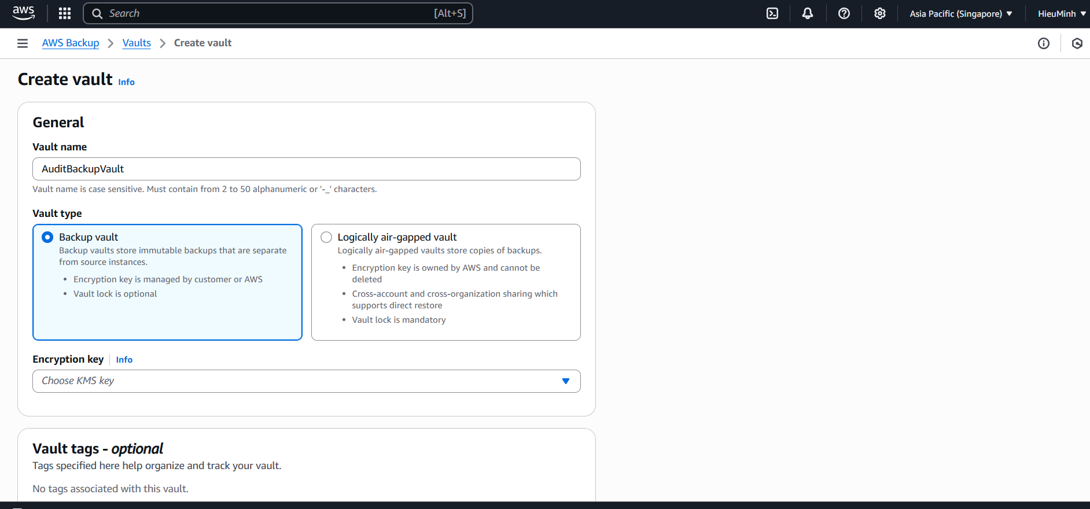Screen dimensions: 1090x509
Task: Click the magnifier icon in search bar
Action: point(97,13)
